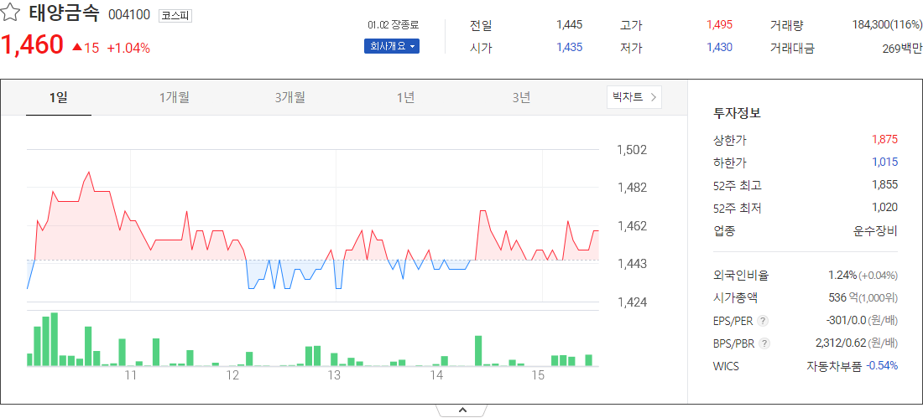The width and height of the screenshot is (923, 418).
Task: Click the current price 1,460
Action: pos(32,45)
